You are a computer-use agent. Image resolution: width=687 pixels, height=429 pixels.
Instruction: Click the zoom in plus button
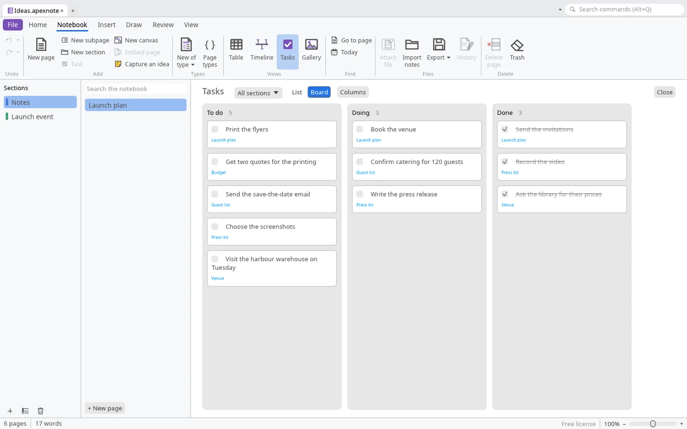[681, 424]
